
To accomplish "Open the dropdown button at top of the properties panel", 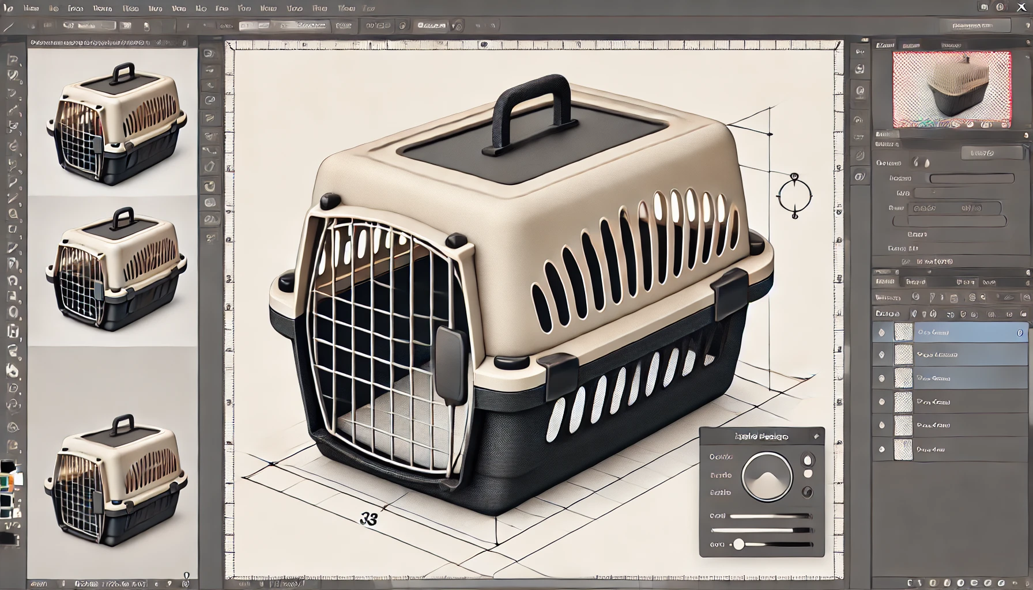I will coord(991,153).
